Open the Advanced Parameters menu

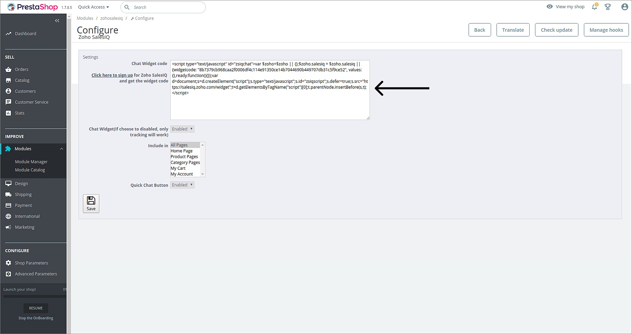pyautogui.click(x=36, y=274)
